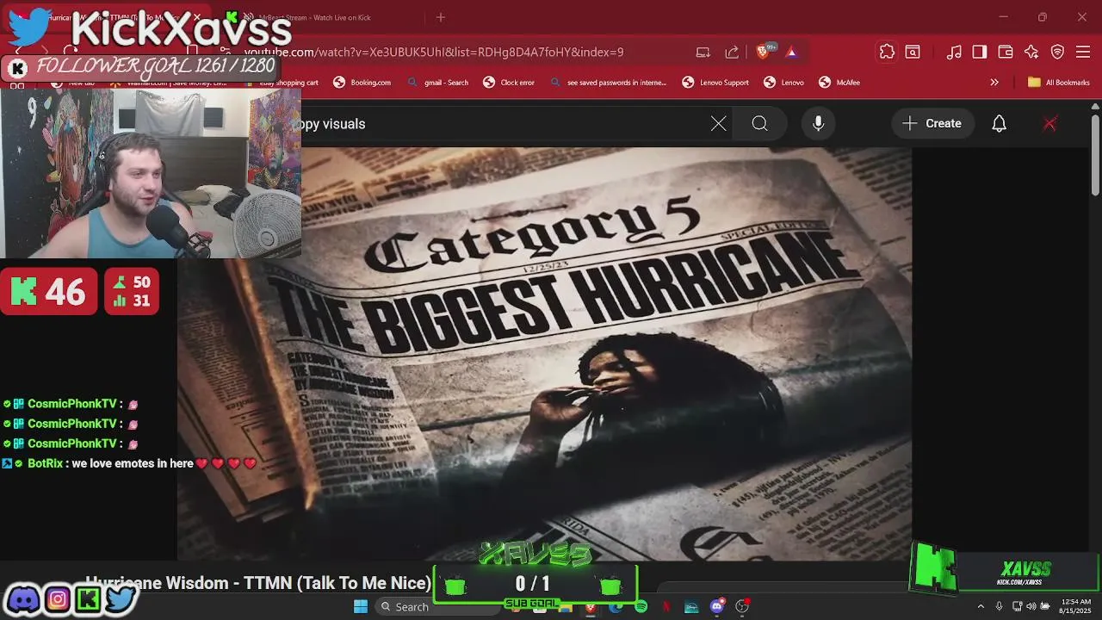Open Discord from the taskbar
The height and width of the screenshot is (620, 1102).
[x=716, y=606]
